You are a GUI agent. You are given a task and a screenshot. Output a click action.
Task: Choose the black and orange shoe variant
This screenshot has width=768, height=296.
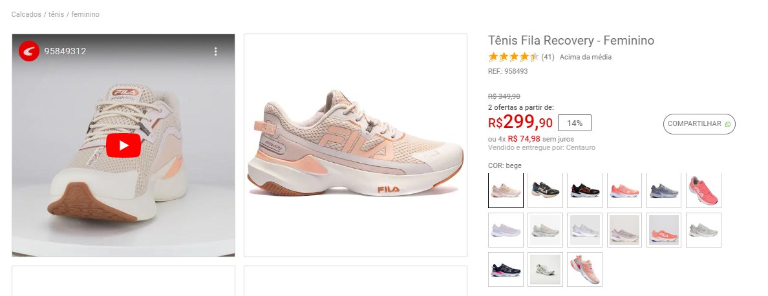click(x=585, y=191)
